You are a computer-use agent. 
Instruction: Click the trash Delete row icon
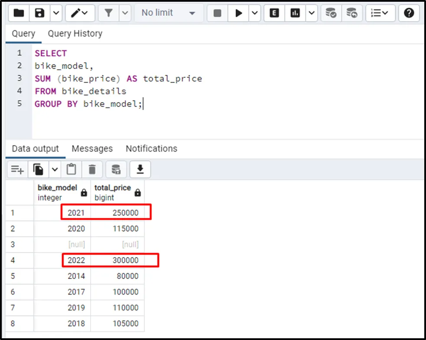[92, 169]
